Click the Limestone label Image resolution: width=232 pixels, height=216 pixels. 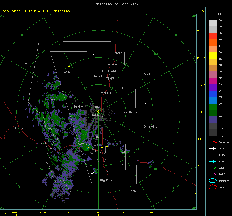coord(49,99)
